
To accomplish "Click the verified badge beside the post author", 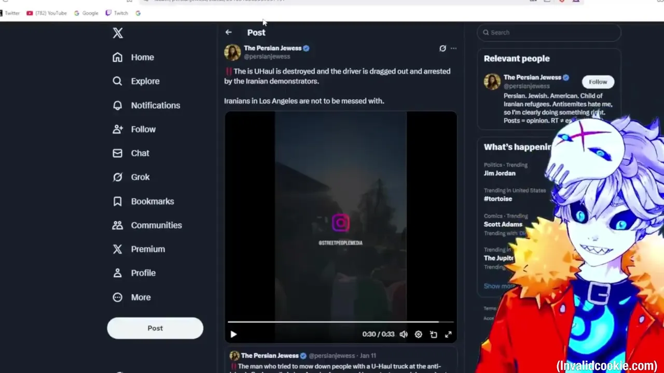I will [306, 48].
